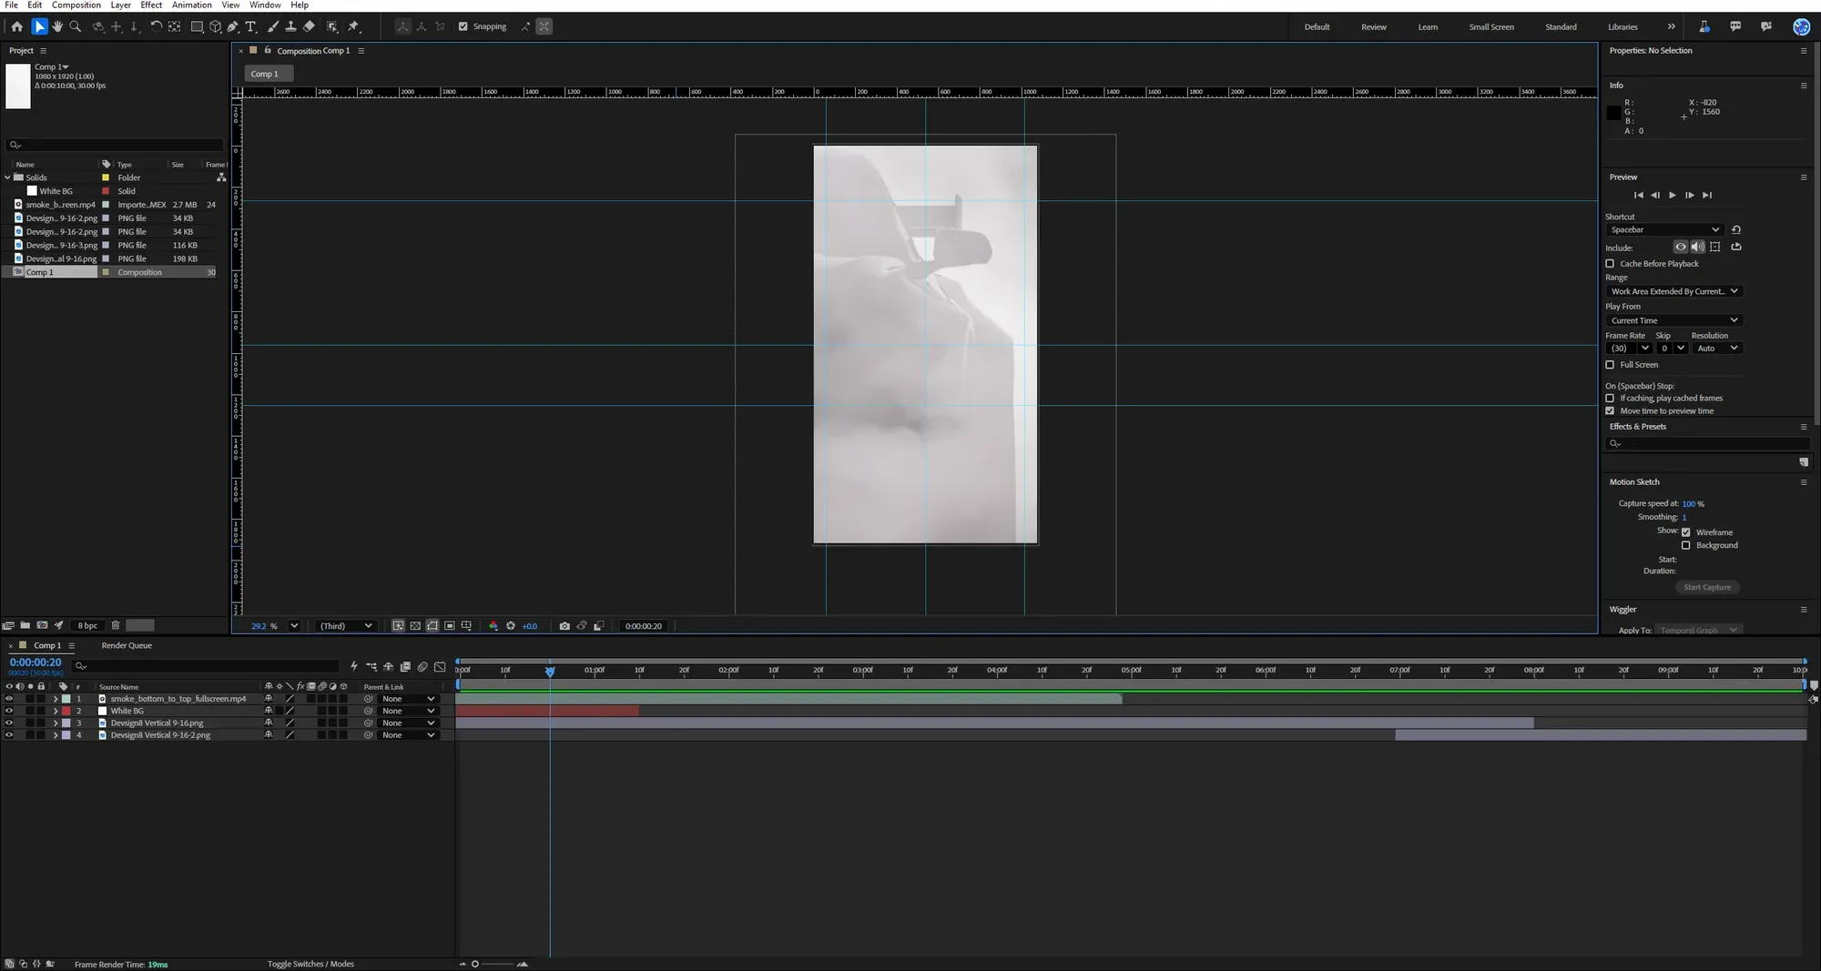Enable Cache Before Playback checkbox
1821x971 pixels.
[1610, 264]
